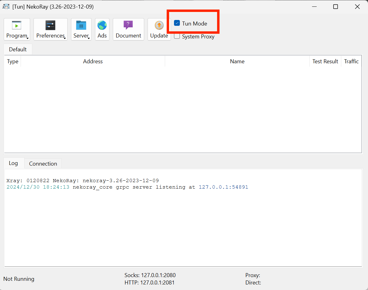Click the Traffic column header

coord(351,61)
